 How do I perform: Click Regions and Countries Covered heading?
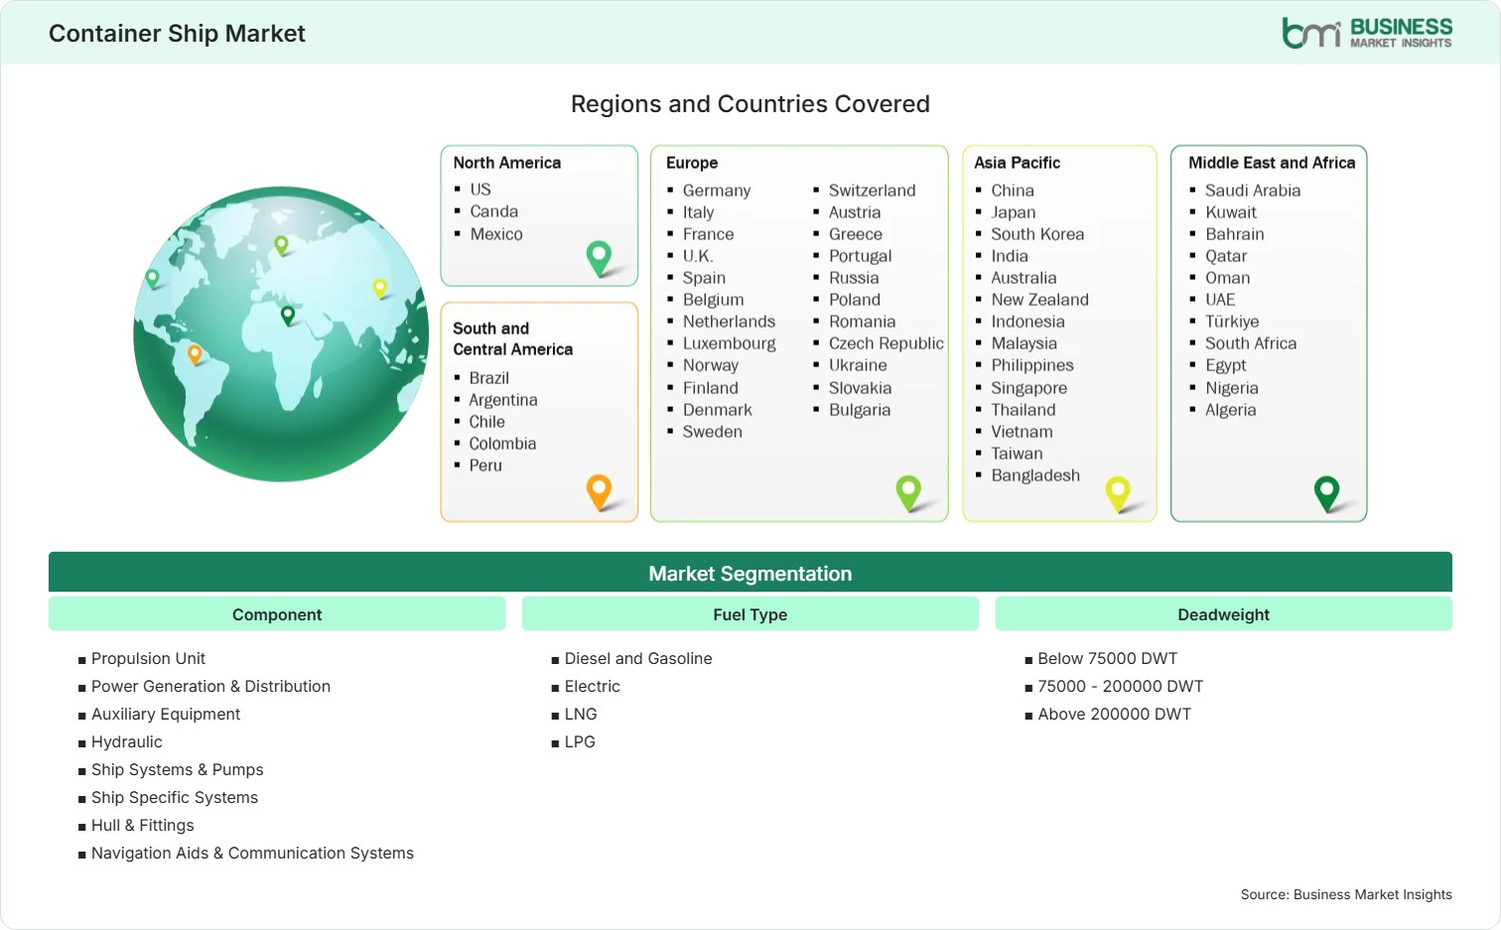pos(750,104)
